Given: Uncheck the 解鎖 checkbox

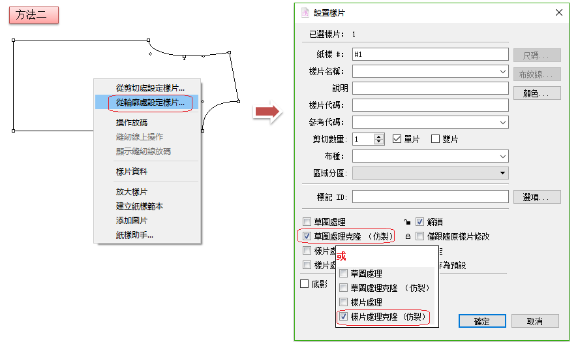Looking at the screenshot, I should coord(420,222).
